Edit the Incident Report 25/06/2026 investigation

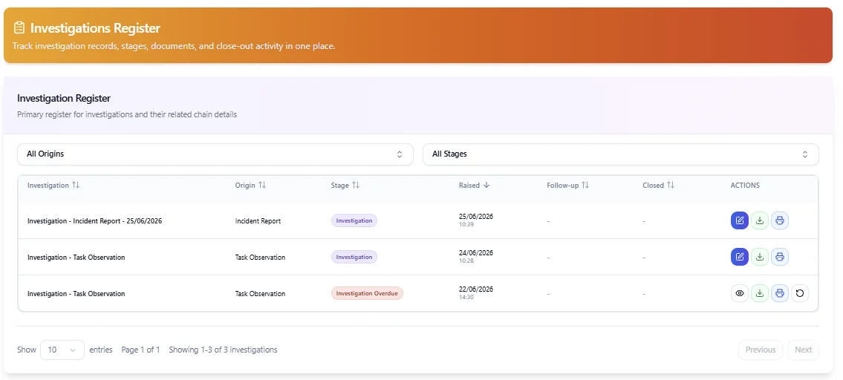[x=739, y=220]
